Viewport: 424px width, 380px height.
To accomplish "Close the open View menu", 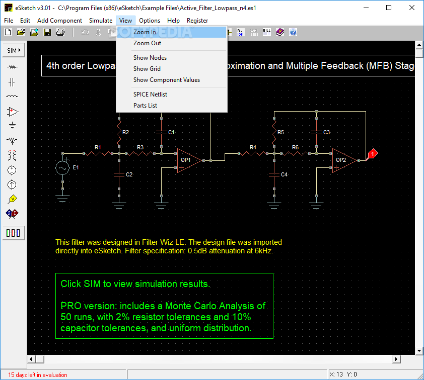I will point(125,21).
